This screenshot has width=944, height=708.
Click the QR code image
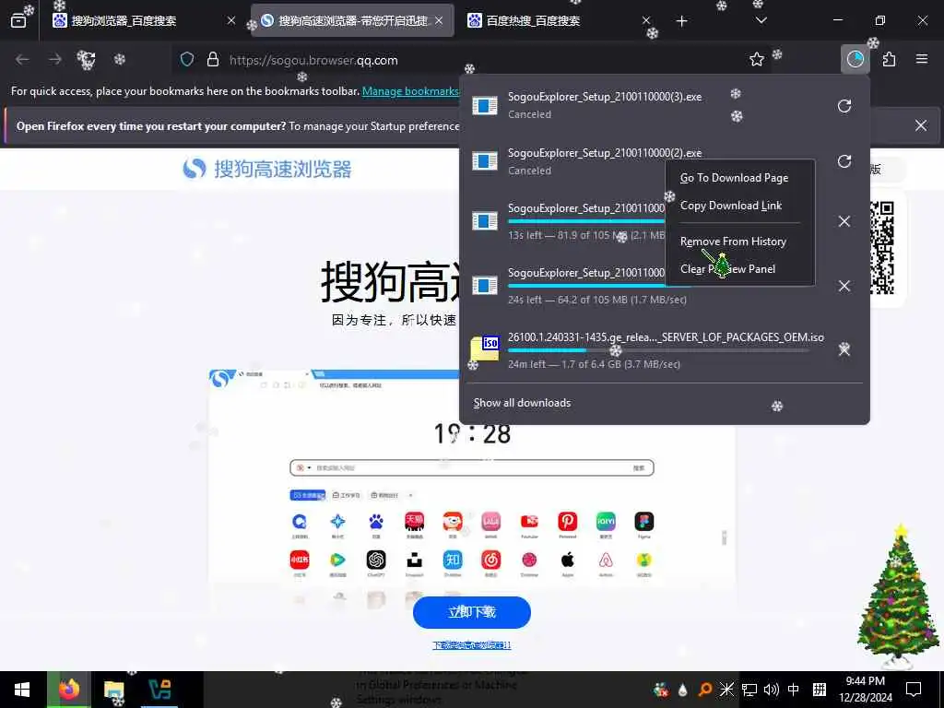point(881,247)
